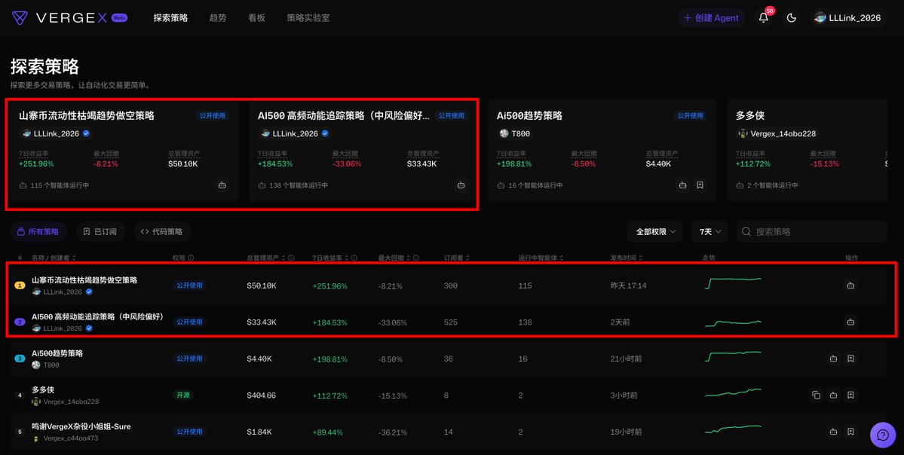Toggle bookmark in 鸣谢VergeX奈役小姐姐-Sure row
Screen dimensions: 904x455
pyautogui.click(x=850, y=432)
